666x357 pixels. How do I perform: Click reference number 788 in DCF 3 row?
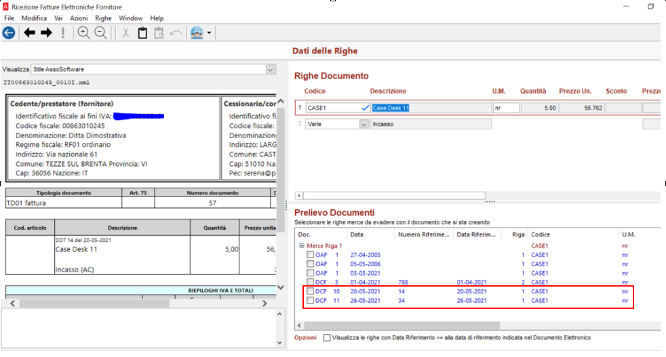coord(403,282)
